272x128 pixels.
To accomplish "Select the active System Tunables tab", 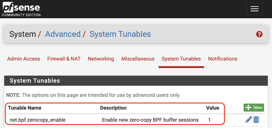I will click(181, 59).
